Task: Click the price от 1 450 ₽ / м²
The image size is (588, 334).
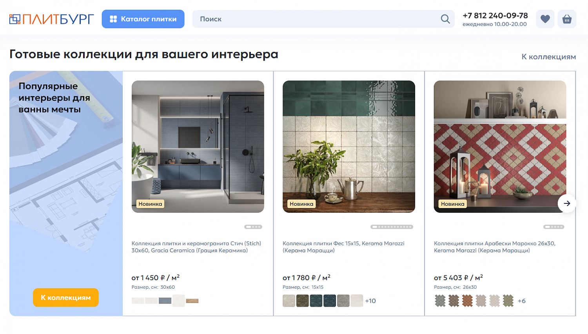Action: tap(156, 277)
